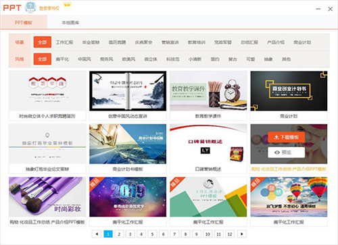Click 登录享特权 login link

pos(49,8)
